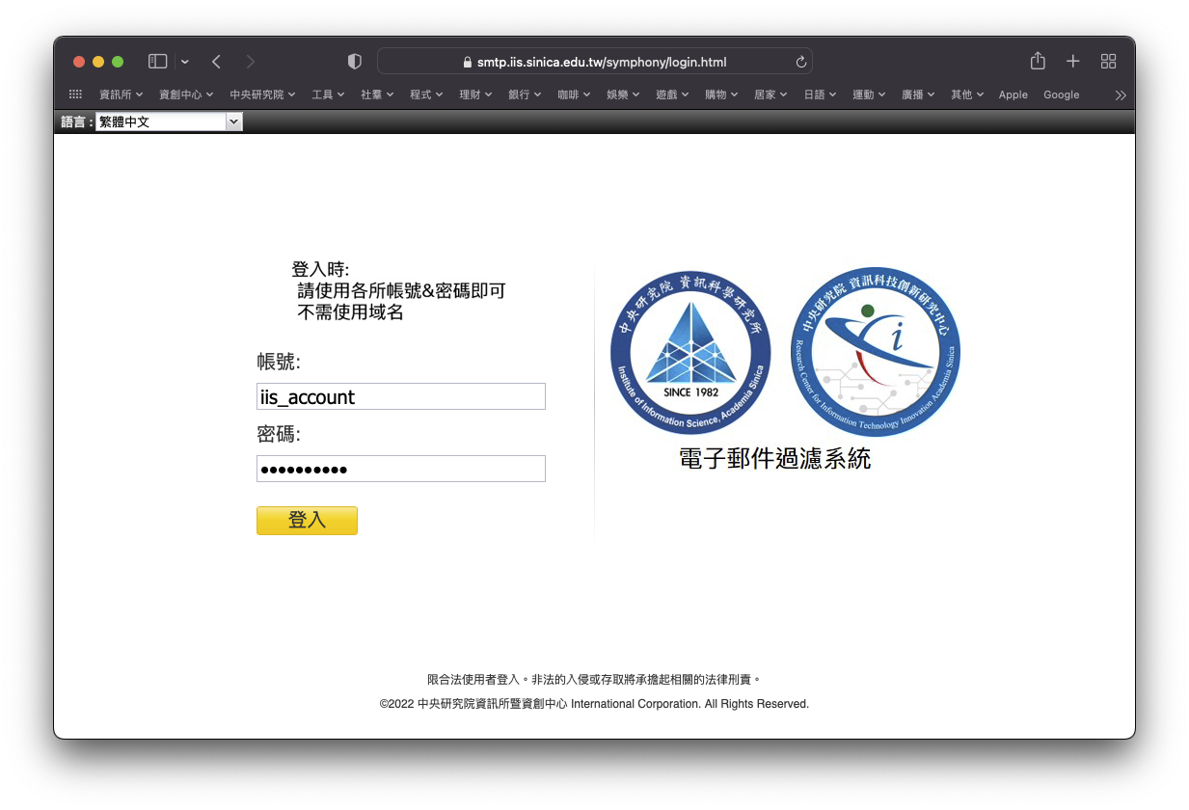Viewport: 1189px width, 810px height.
Task: Show favorites grid icon in bookmarks bar
Action: [x=75, y=94]
